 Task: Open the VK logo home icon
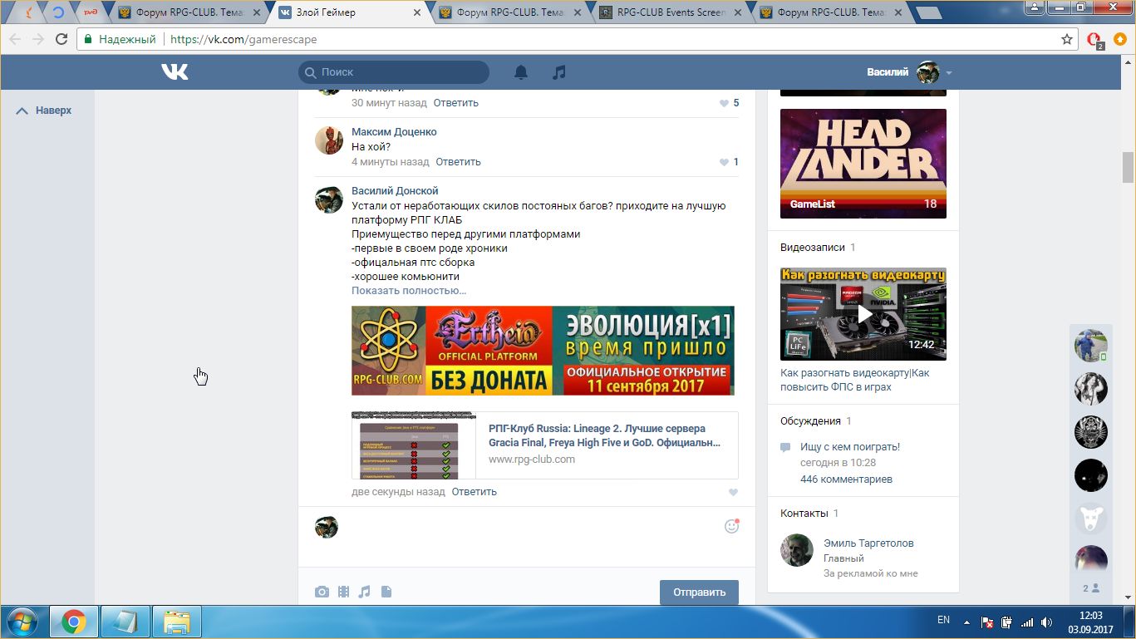175,72
